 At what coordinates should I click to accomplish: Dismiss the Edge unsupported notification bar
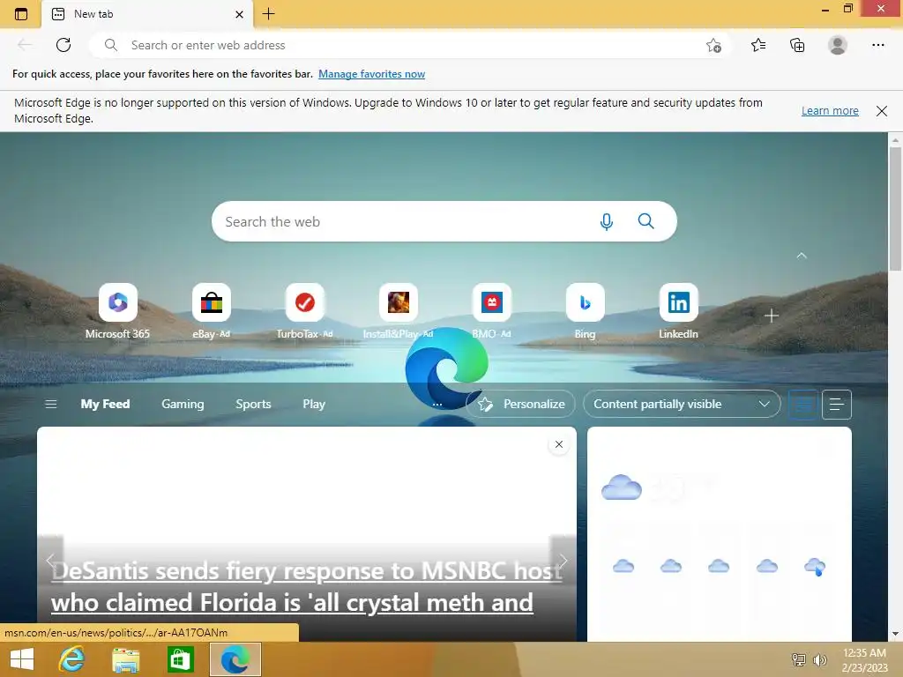[881, 110]
